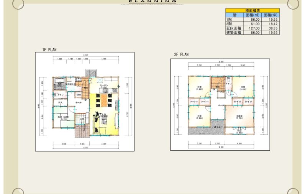
Task: Click the キッチン room label
Action: tap(104, 85)
